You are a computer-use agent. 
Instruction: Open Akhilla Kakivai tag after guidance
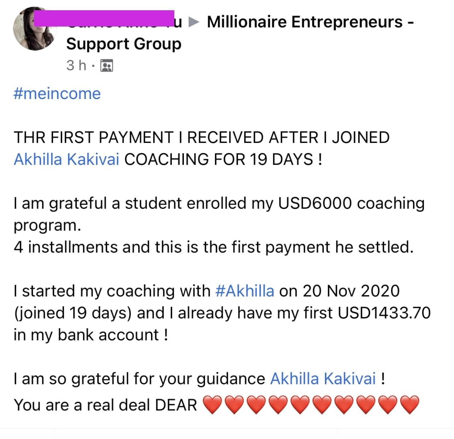point(323,379)
